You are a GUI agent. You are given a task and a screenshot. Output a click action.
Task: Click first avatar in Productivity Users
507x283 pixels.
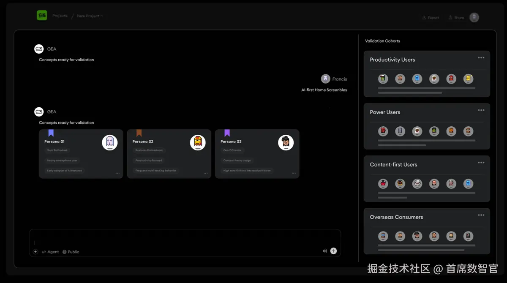(383, 79)
